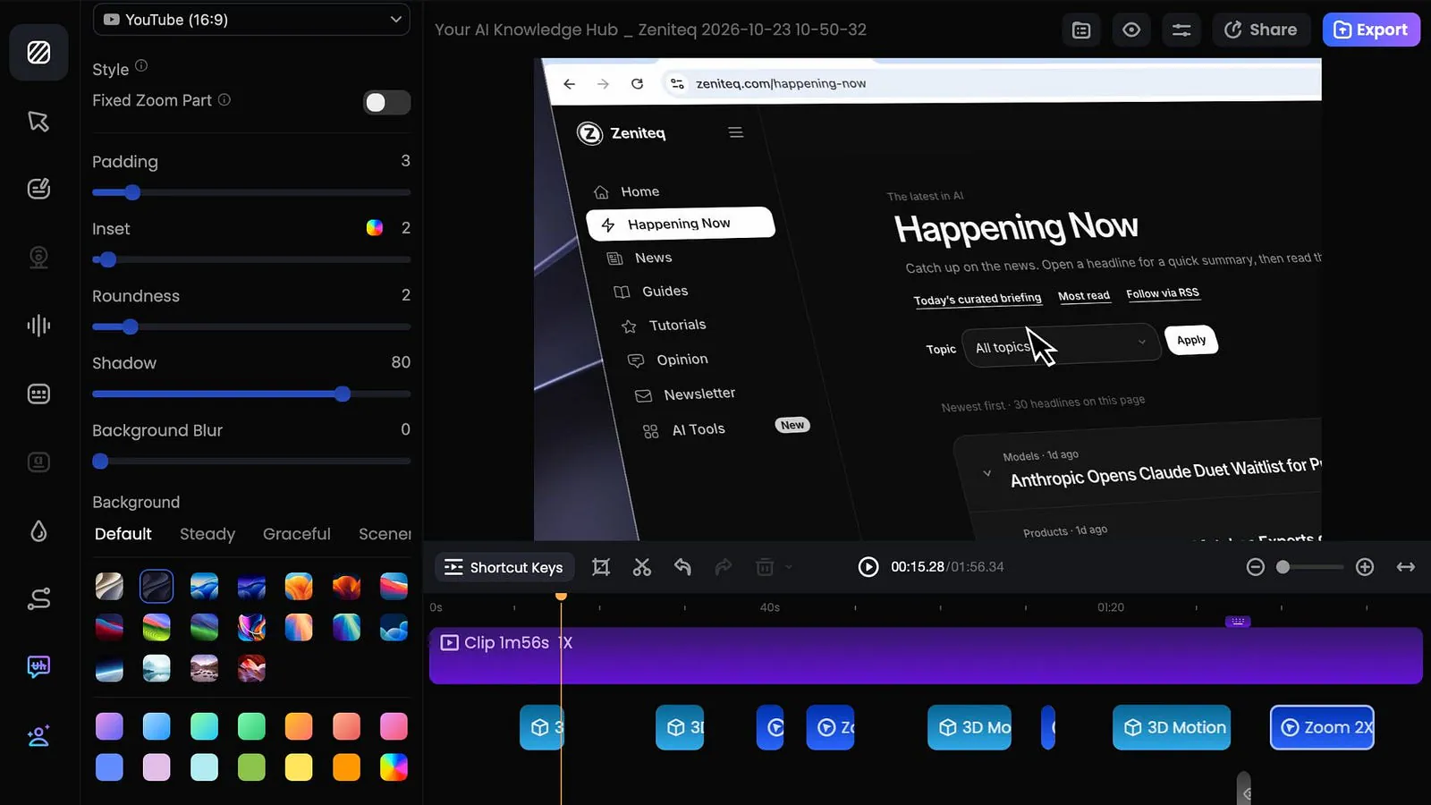
Task: Click the crop tool in timeline toolbar
Action: tap(601, 567)
